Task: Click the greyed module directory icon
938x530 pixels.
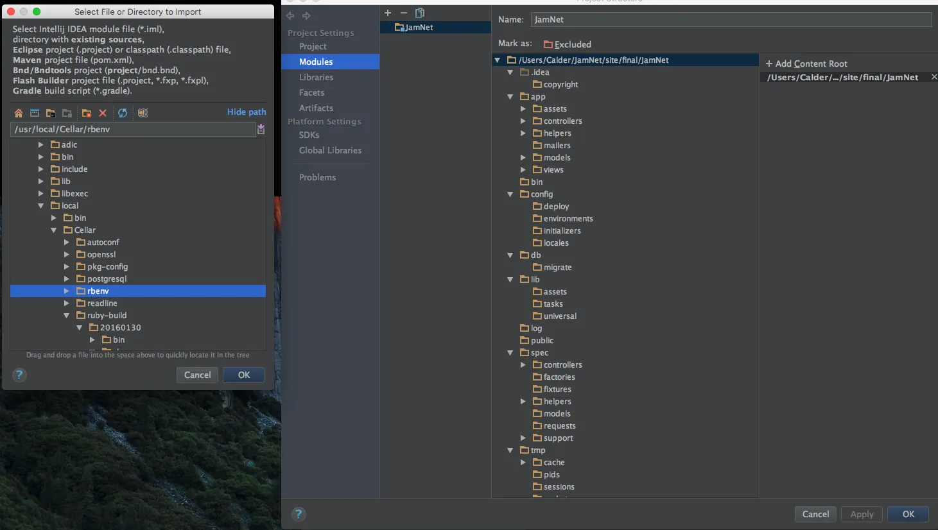Action: click(67, 113)
